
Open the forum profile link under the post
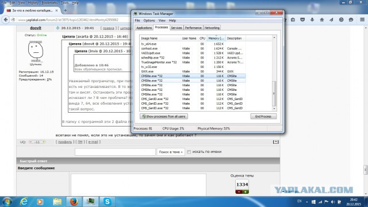click(65, 142)
